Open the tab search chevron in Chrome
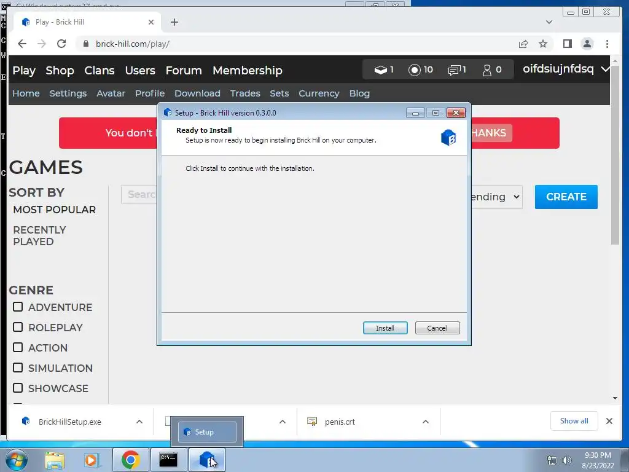 tap(549, 22)
